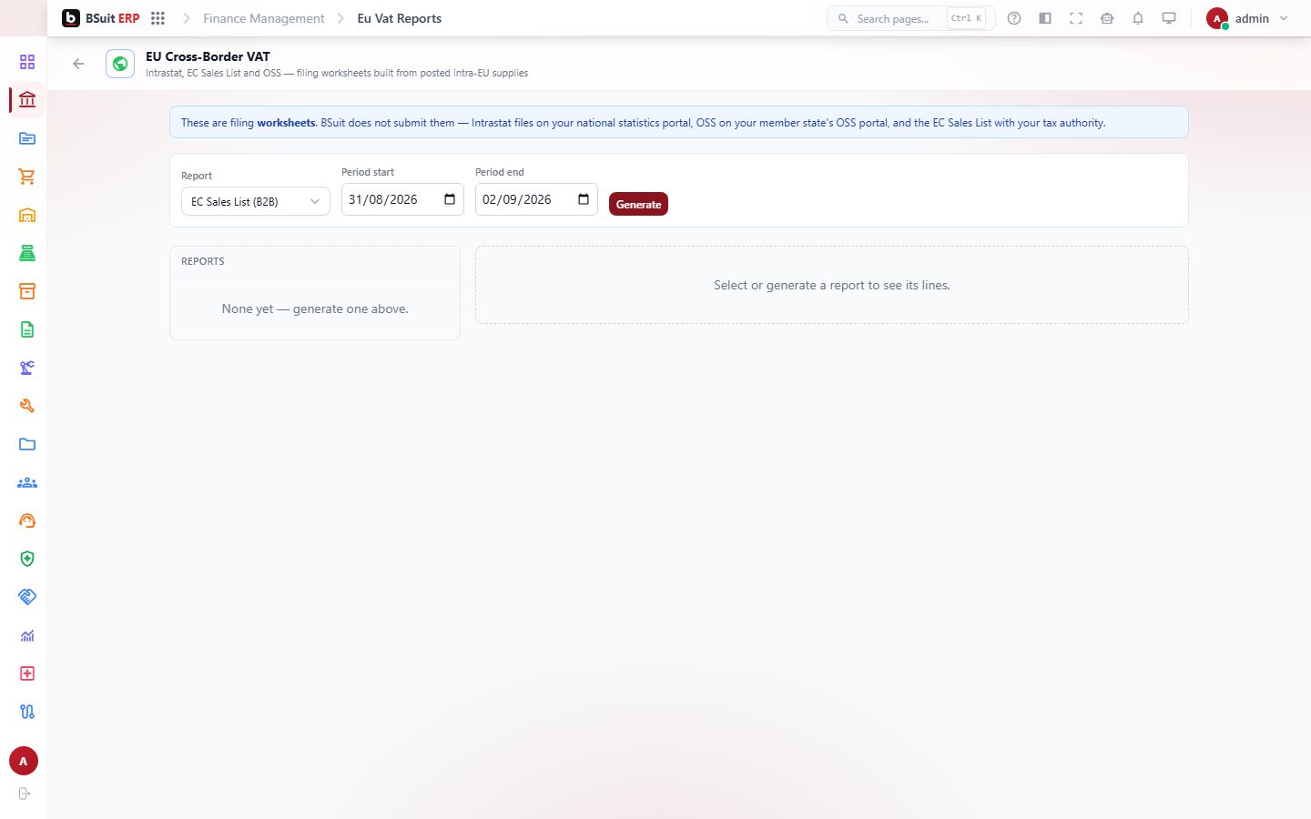The image size is (1311, 819).
Task: Click the BSuit ERP logo
Action: (101, 18)
